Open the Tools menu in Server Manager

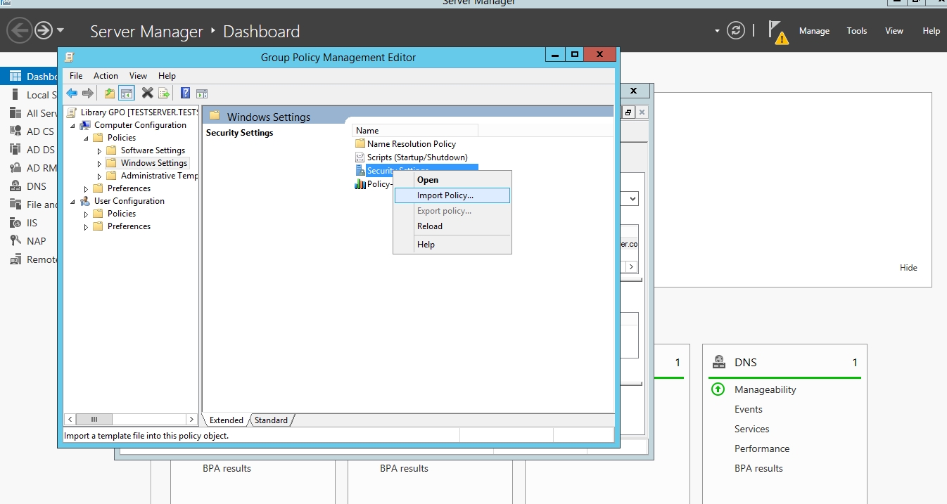tap(856, 31)
